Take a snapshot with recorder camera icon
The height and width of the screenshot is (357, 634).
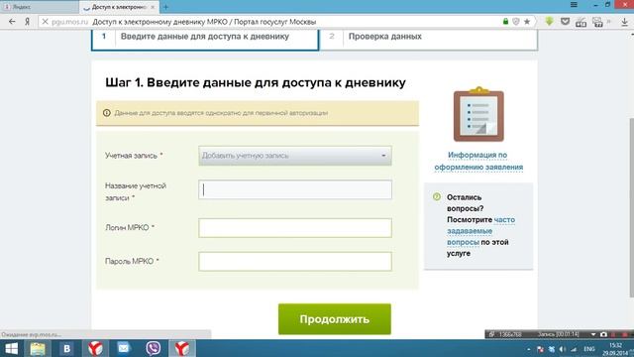603,334
